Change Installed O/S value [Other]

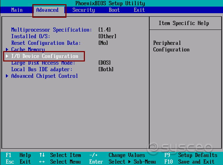click(107, 36)
